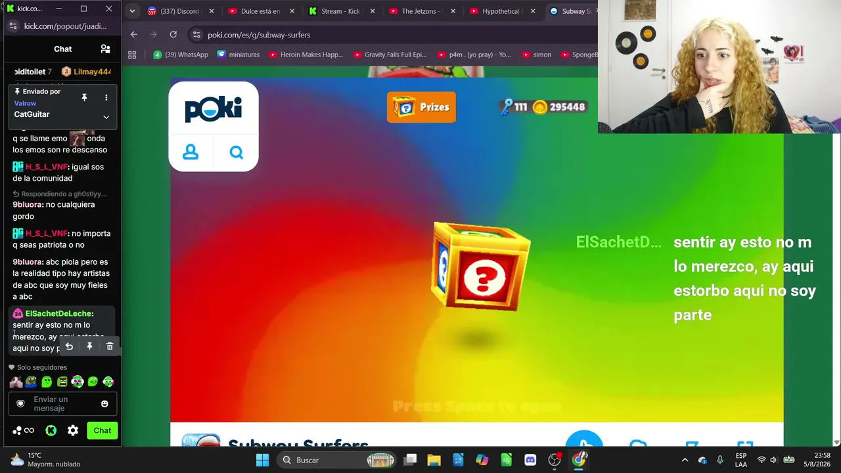Image resolution: width=841 pixels, height=473 pixels.
Task: Open the Windows Start menu
Action: tap(262, 460)
